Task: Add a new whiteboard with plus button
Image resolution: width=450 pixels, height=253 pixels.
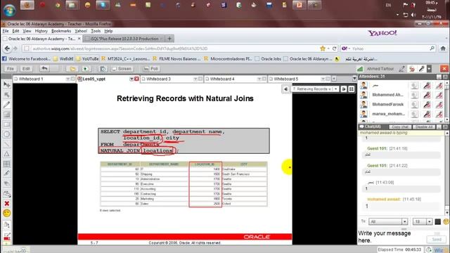Action: (334, 79)
